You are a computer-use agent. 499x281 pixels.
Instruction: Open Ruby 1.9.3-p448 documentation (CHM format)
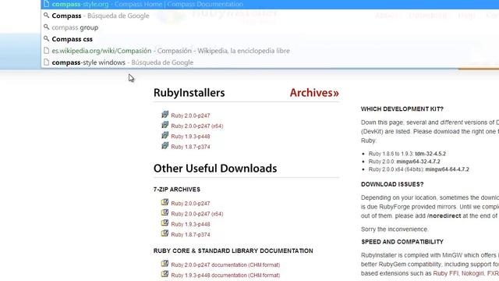(x=225, y=276)
